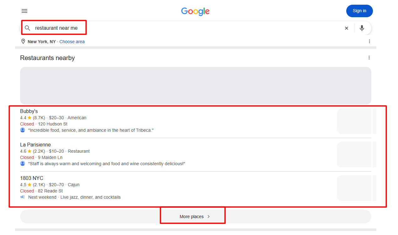Click the arrow chevron beside More places

(x=209, y=217)
